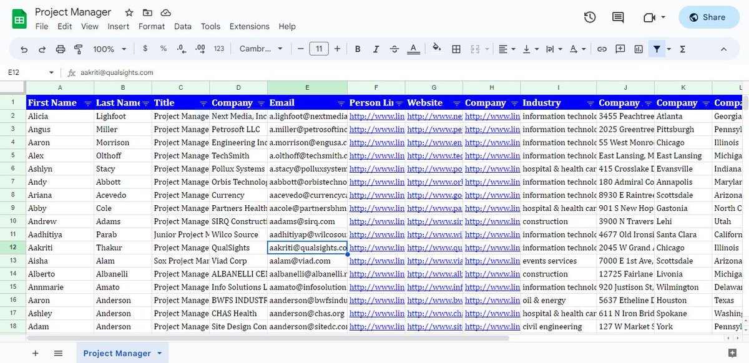Image resolution: width=749 pixels, height=363 pixels.
Task: Turn off the active filter
Action: coord(657,49)
